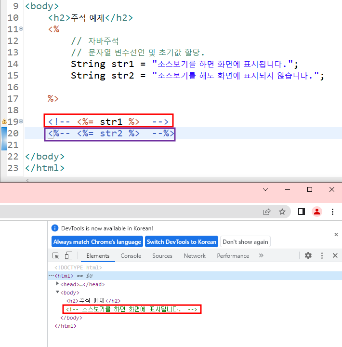This screenshot has height=347, width=342.
Task: Bookmark this page with the star icon
Action: point(282,212)
